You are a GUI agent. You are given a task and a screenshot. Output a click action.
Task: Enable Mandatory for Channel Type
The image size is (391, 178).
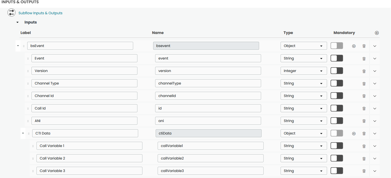[337, 83]
